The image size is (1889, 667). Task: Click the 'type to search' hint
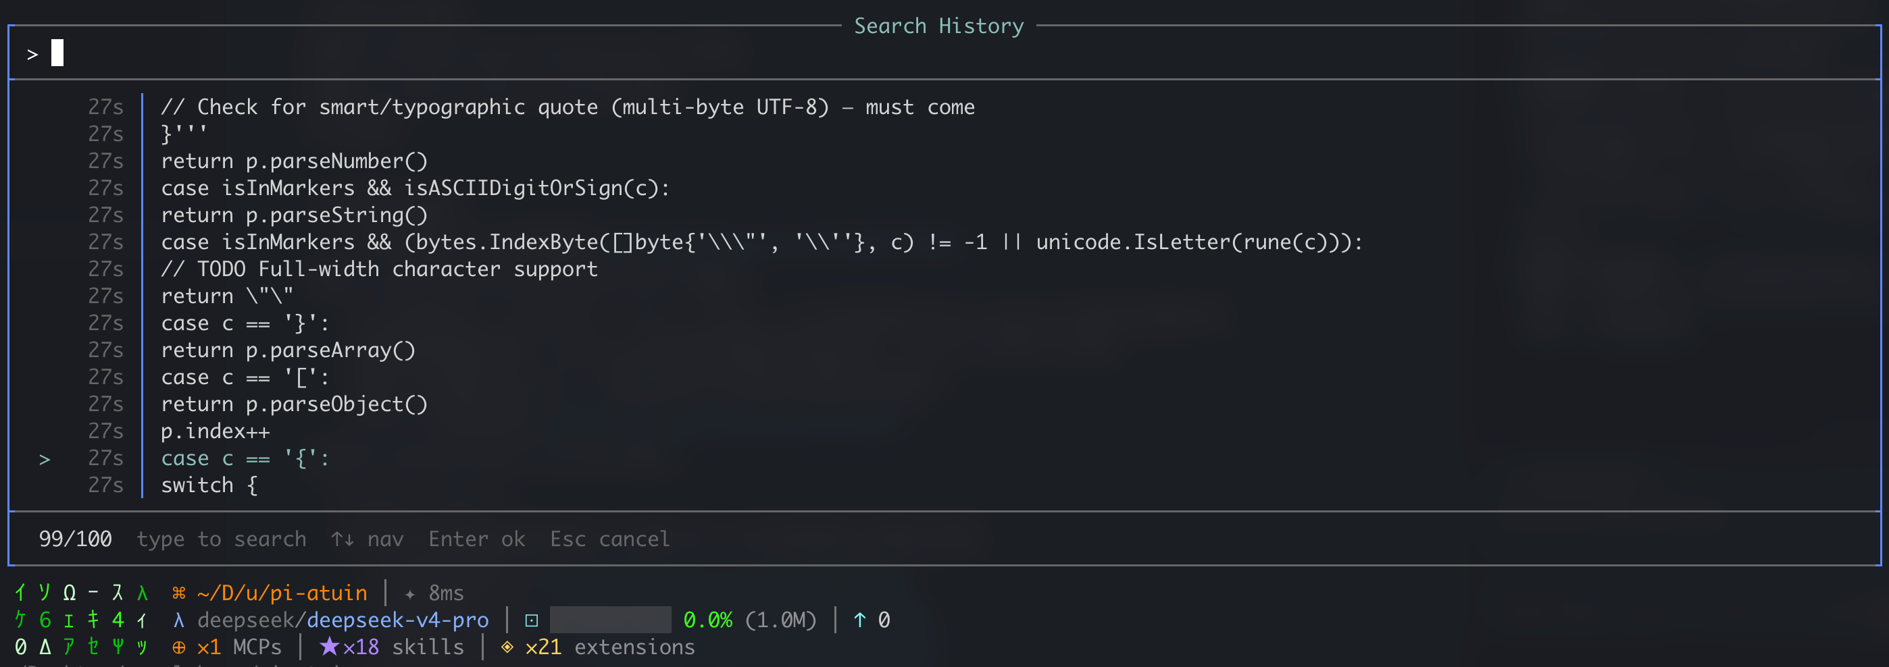222,539
